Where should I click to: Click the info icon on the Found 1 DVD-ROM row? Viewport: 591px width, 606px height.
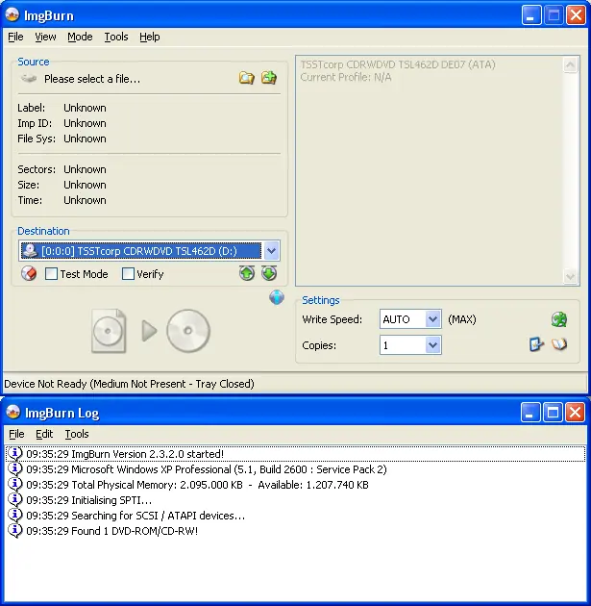pos(15,531)
